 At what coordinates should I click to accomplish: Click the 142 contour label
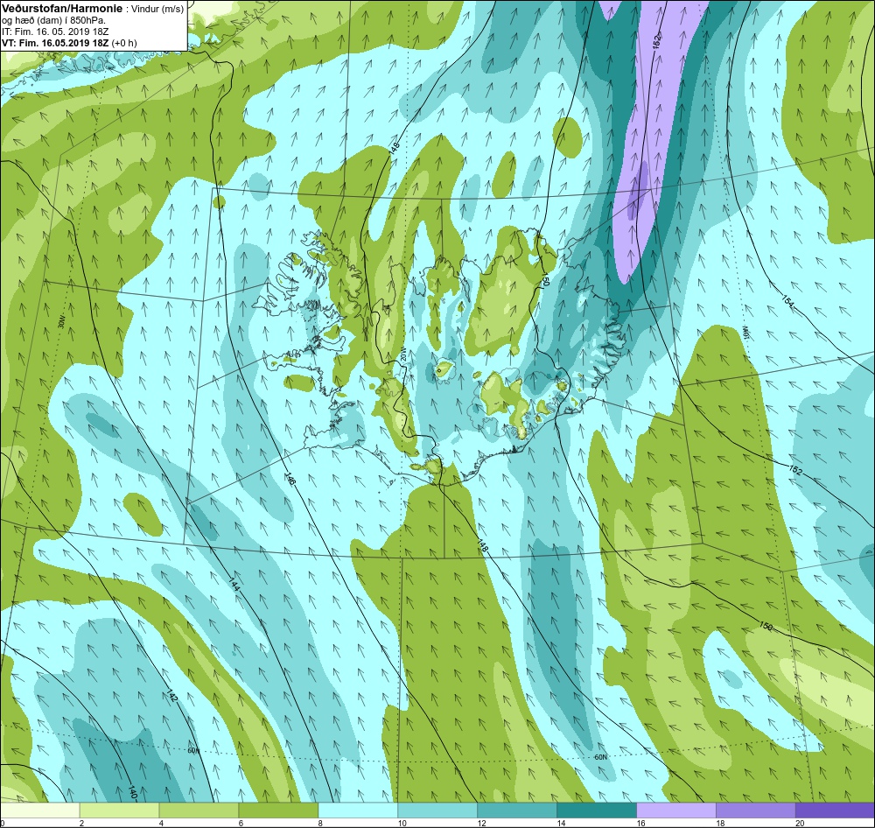tap(172, 695)
